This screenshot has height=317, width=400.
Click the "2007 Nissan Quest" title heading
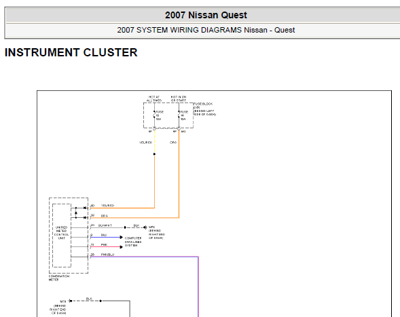206,15
